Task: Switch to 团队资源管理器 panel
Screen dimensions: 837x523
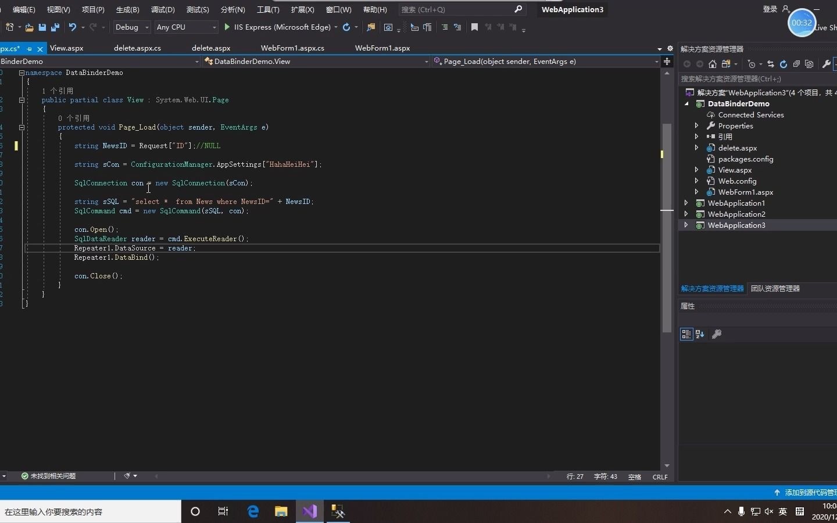Action: pyautogui.click(x=775, y=288)
